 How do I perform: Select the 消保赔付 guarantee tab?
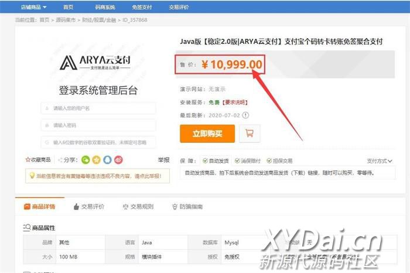click(247, 161)
